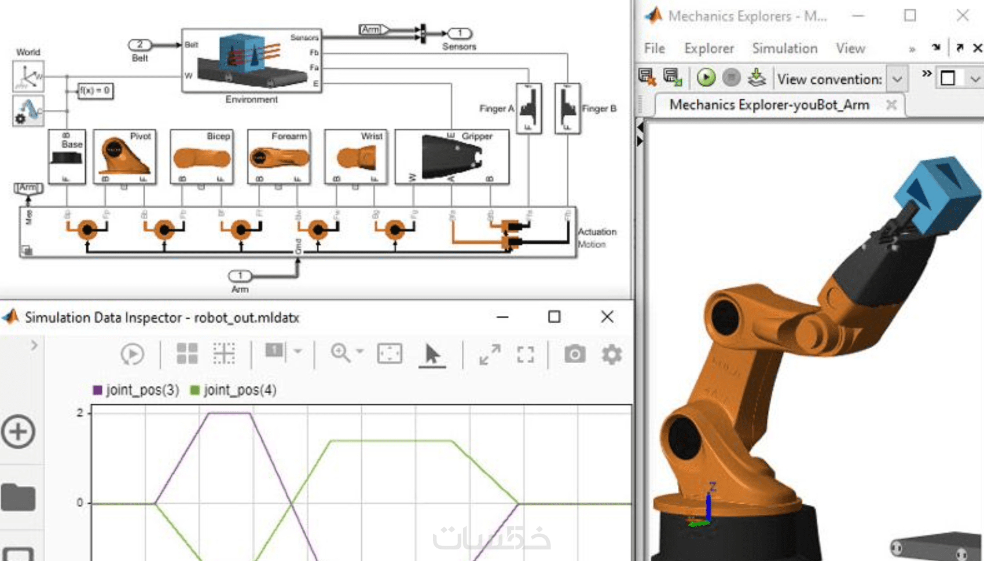
Task: Expand the Data Inspector sidebar chevron
Action: point(34,345)
